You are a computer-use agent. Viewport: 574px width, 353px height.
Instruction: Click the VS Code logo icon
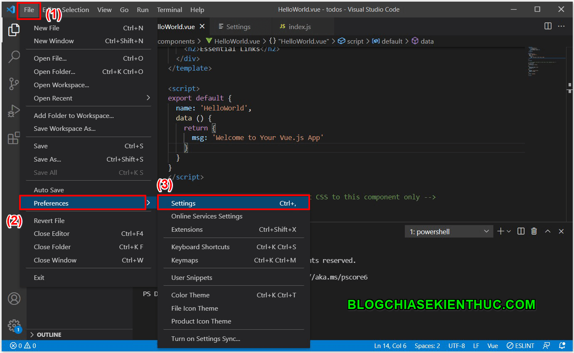coord(11,10)
